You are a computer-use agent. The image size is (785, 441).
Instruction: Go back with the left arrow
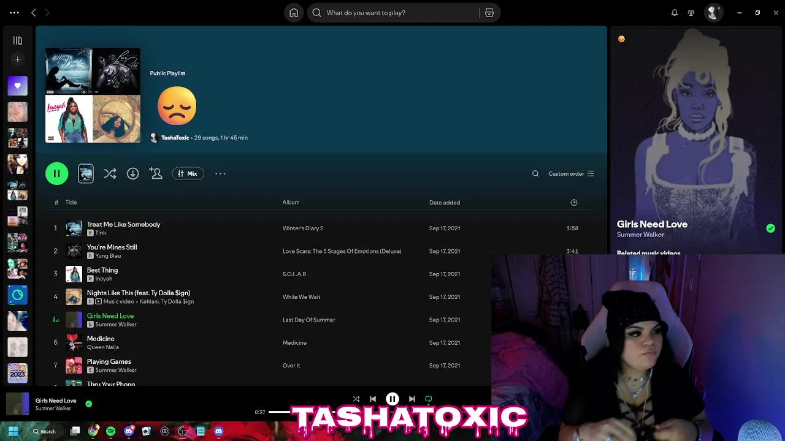coord(34,13)
